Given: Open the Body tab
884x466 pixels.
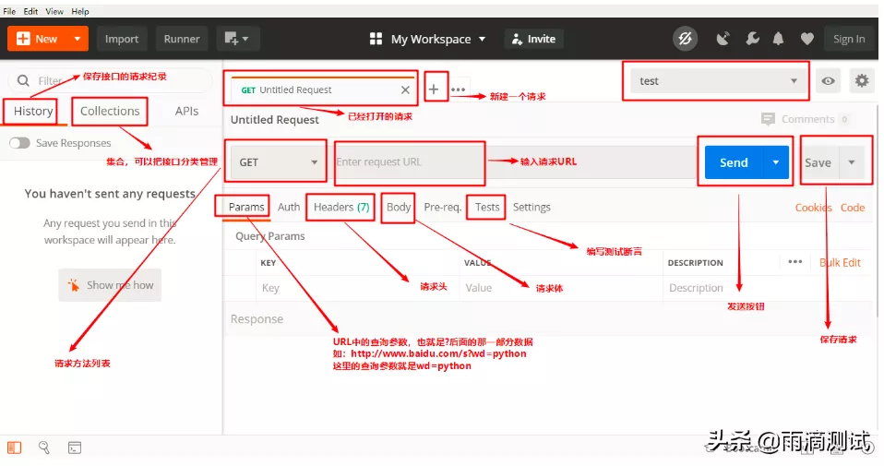Looking at the screenshot, I should (x=399, y=207).
